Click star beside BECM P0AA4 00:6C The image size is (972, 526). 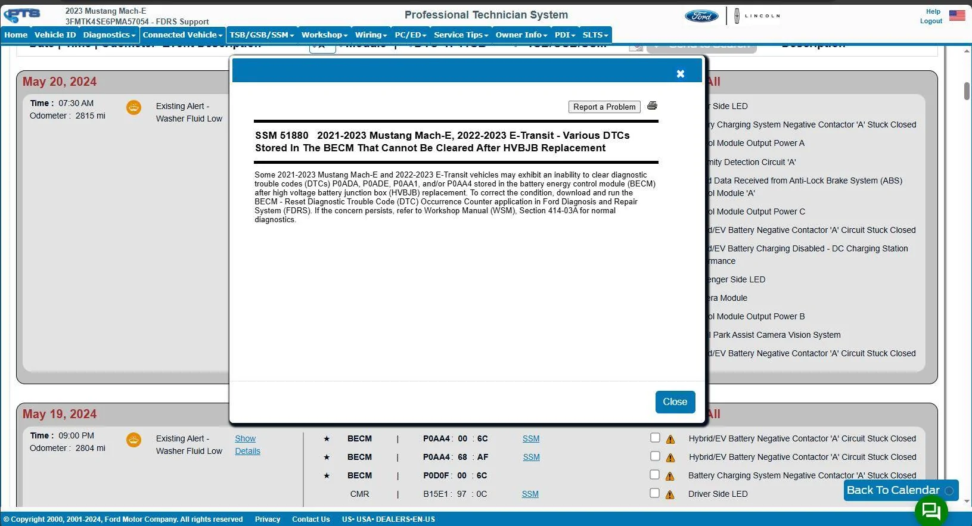pyautogui.click(x=327, y=439)
